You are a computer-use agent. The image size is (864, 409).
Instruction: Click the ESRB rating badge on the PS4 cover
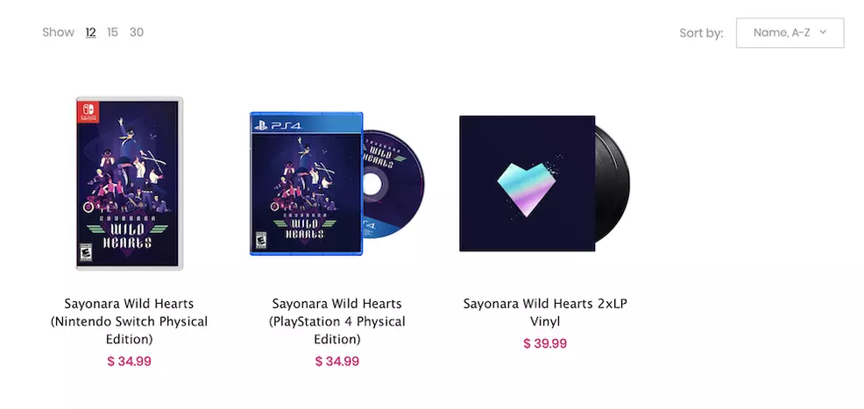260,240
